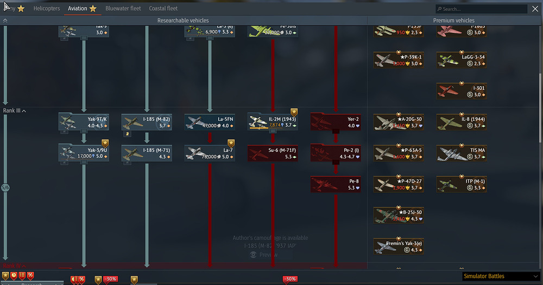Select the La-7 fighter card

[x=210, y=153]
